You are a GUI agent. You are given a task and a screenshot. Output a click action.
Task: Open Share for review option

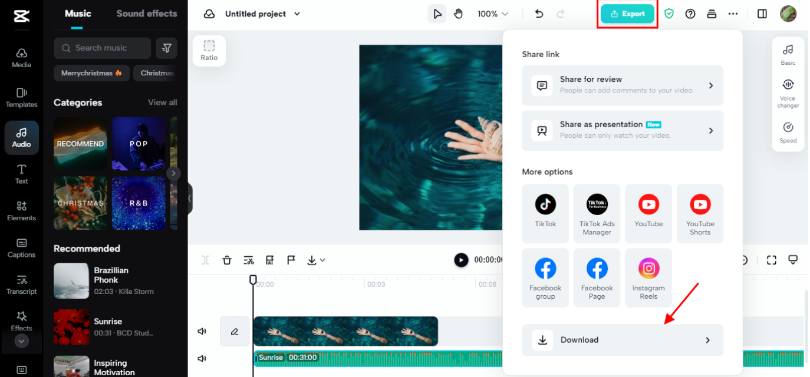tap(623, 85)
